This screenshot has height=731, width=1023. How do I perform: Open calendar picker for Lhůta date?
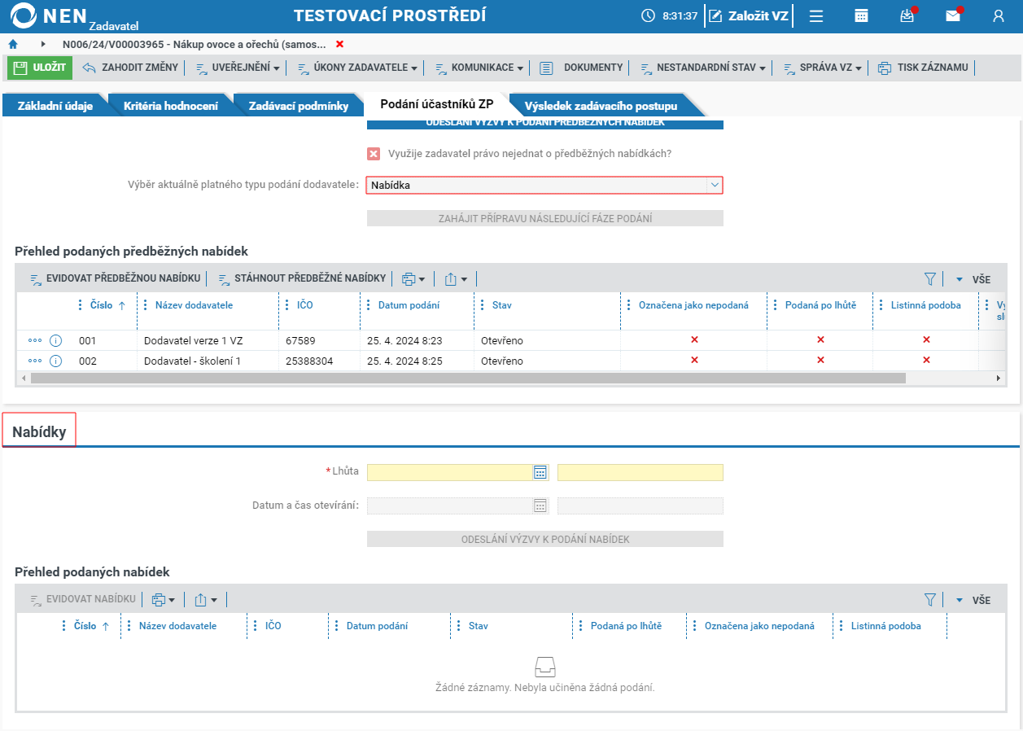[540, 472]
